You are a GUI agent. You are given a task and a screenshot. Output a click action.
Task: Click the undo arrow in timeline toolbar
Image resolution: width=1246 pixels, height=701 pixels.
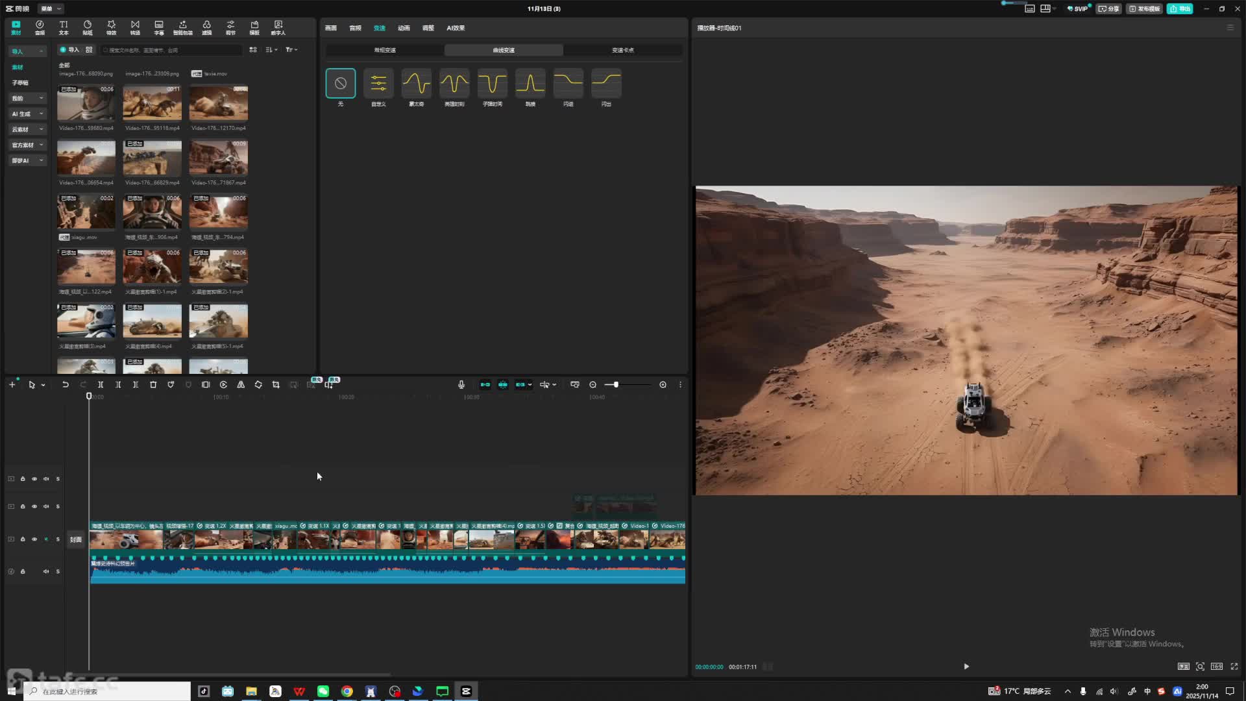click(x=66, y=385)
